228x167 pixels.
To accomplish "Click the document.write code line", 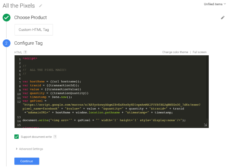I will tap(104, 120).
